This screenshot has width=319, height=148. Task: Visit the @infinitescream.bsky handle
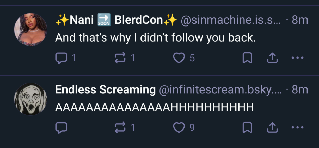219,90
